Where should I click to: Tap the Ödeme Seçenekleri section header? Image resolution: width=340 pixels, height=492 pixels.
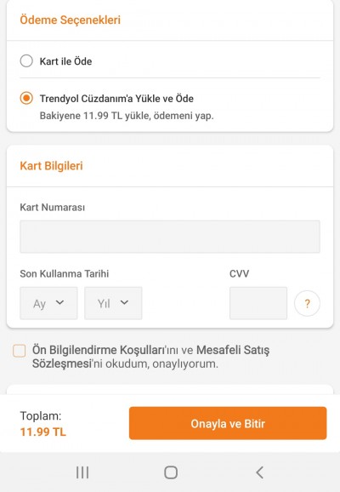click(x=71, y=20)
